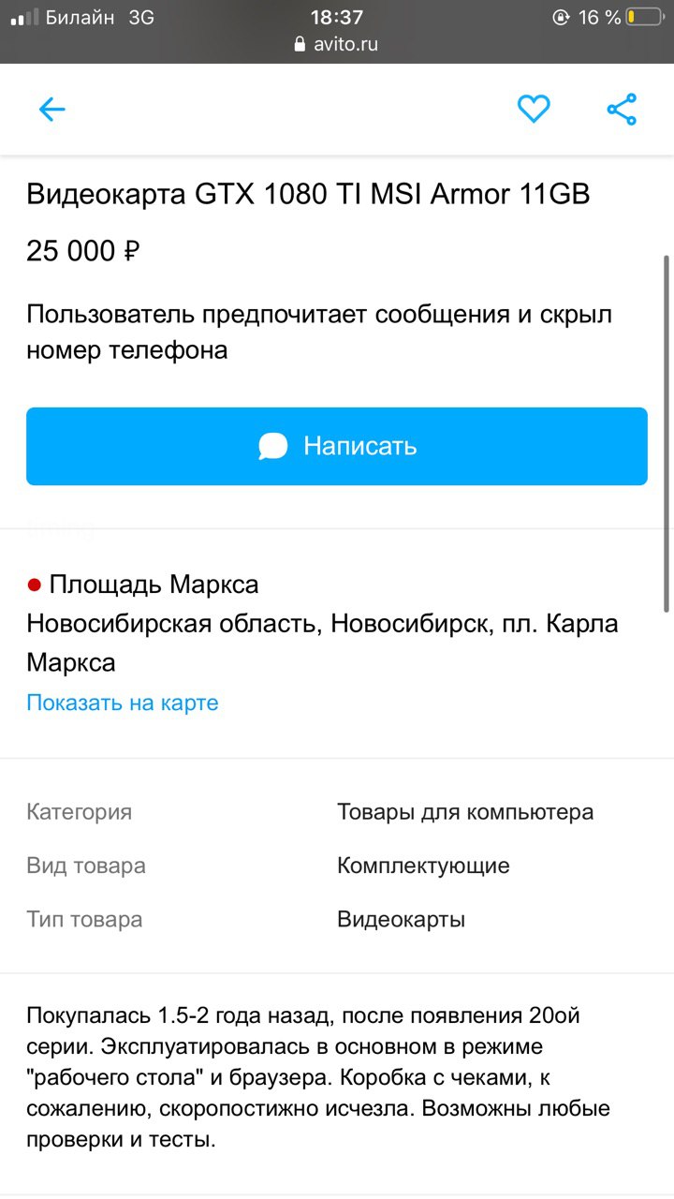The width and height of the screenshot is (674, 1199).
Task: Select the Видеокарты product type value
Action: pos(401,919)
